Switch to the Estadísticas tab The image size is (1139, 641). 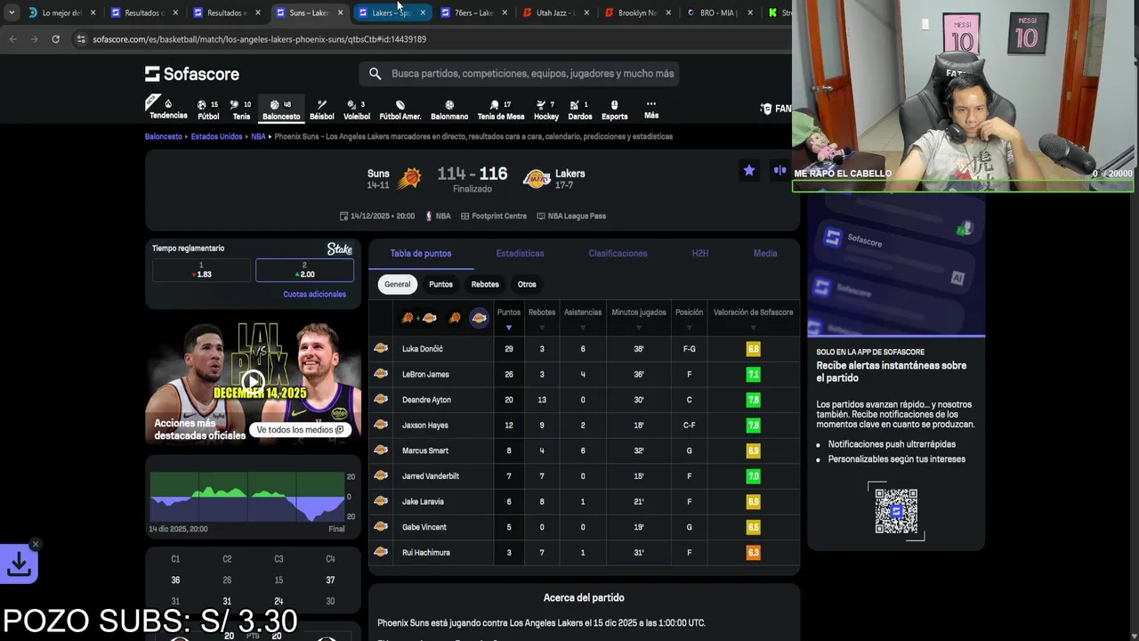pos(520,254)
